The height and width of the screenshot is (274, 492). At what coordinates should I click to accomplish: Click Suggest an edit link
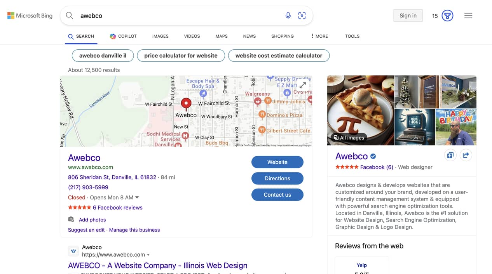coord(86,230)
